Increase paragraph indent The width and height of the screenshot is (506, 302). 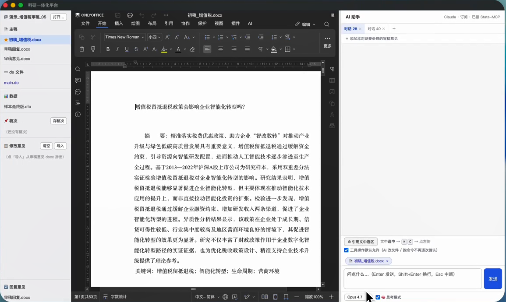pos(260,37)
